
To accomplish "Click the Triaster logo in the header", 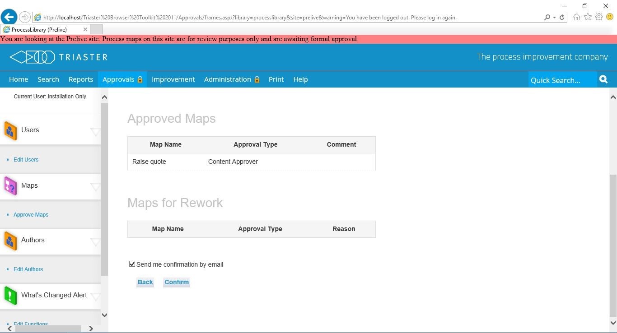I will tap(58, 57).
